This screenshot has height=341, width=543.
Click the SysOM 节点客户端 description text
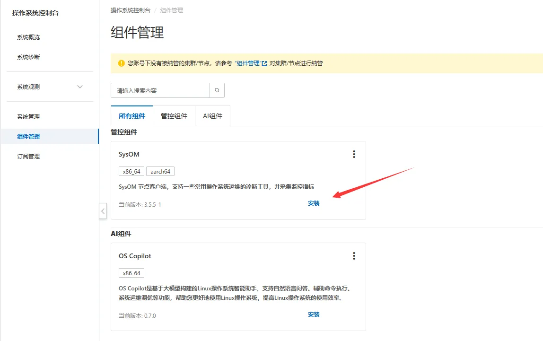(x=217, y=187)
